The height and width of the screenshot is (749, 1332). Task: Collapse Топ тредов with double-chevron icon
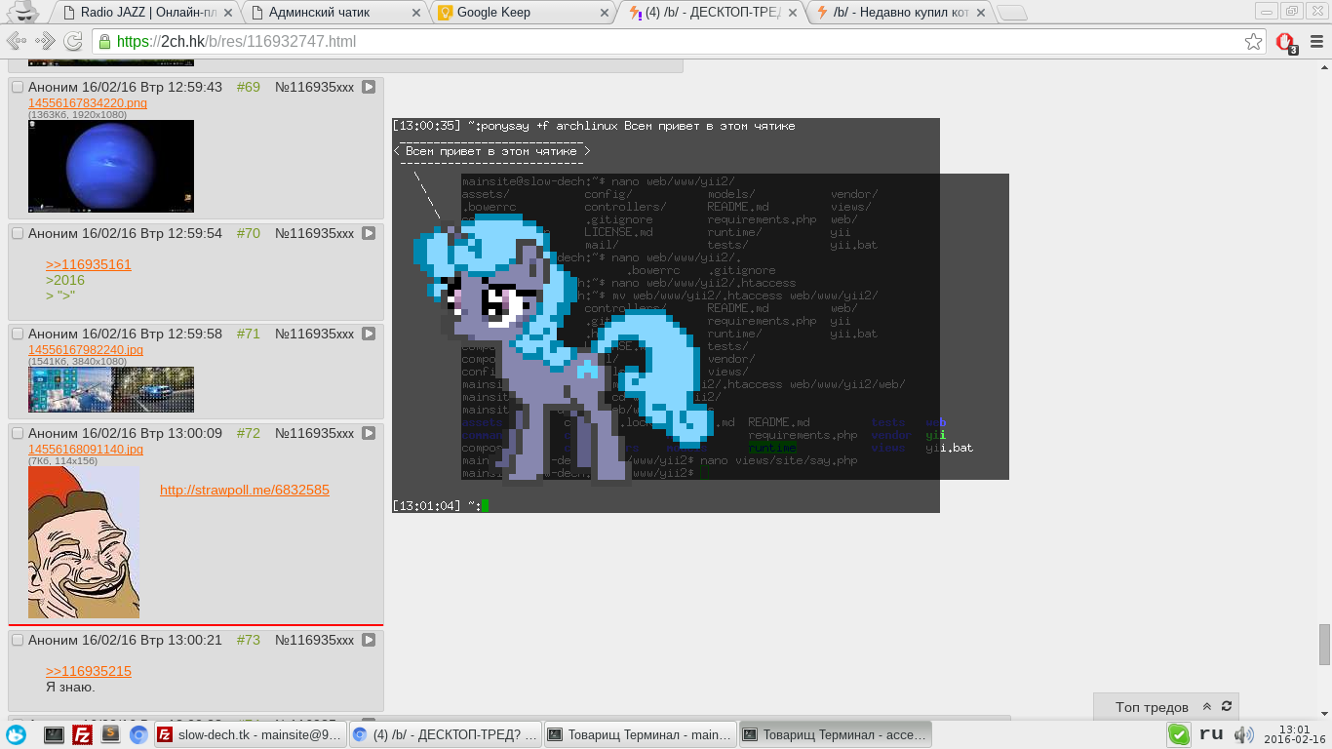click(x=1207, y=706)
